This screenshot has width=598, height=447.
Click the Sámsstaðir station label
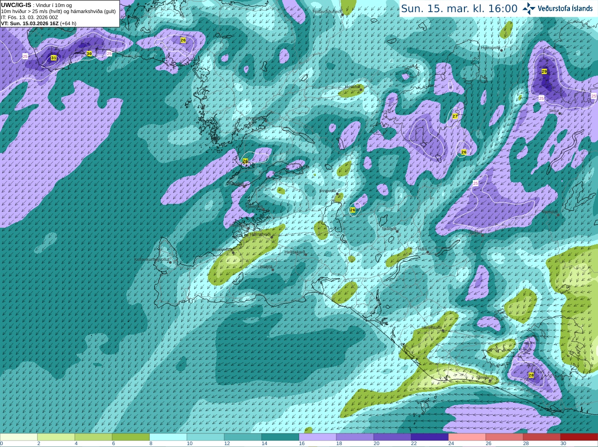point(431,328)
